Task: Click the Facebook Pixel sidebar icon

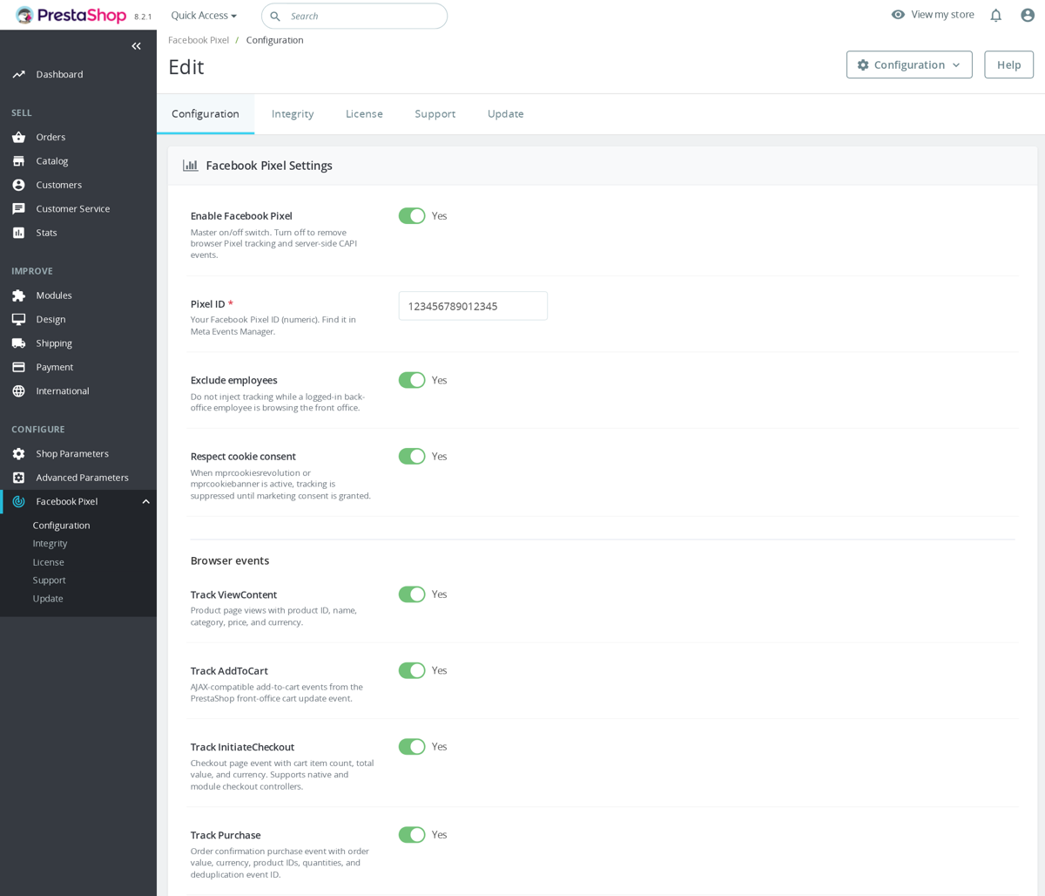Action: (x=18, y=501)
